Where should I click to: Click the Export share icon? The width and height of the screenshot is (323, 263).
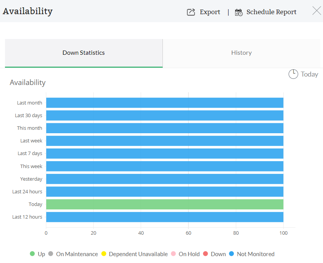[190, 12]
